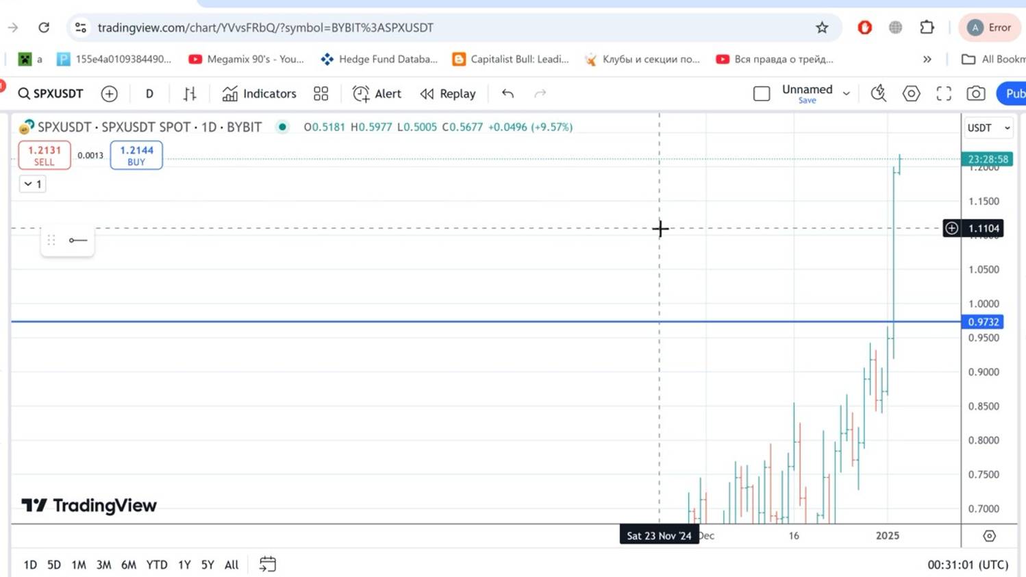This screenshot has height=577, width=1026.
Task: Open the profile Error button
Action: pyautogui.click(x=990, y=27)
